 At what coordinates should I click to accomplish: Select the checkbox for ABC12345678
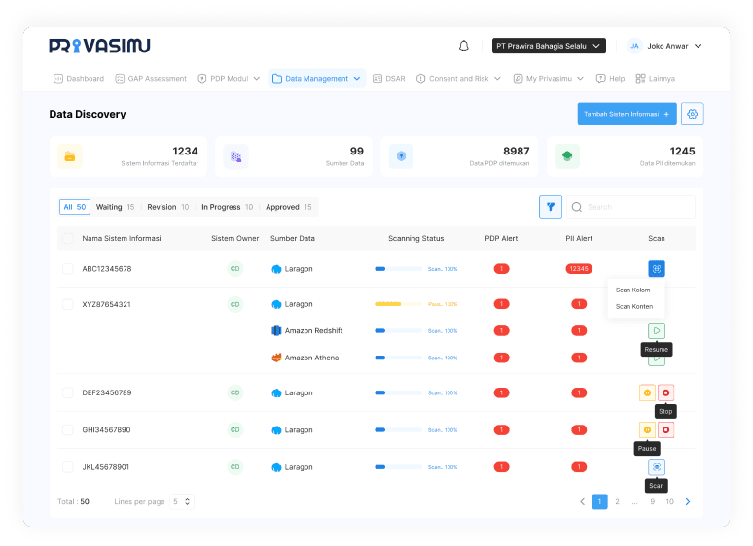pos(67,269)
